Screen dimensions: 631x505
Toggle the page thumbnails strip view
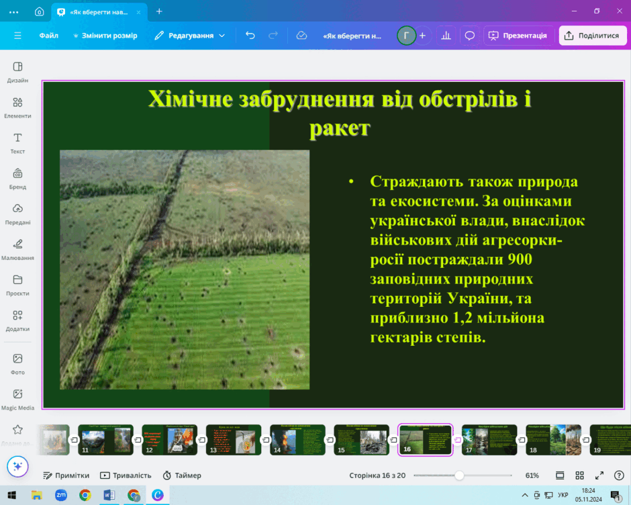tap(560, 475)
